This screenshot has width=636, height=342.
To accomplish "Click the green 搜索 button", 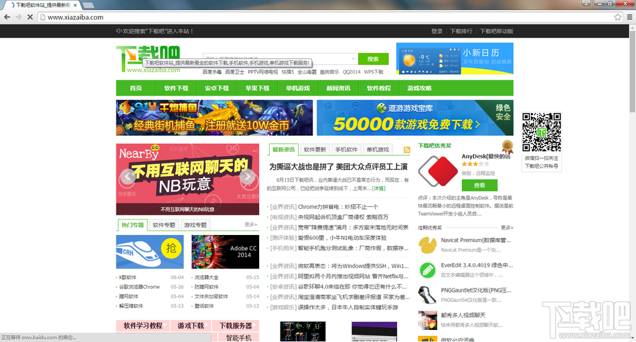I will coord(373,59).
